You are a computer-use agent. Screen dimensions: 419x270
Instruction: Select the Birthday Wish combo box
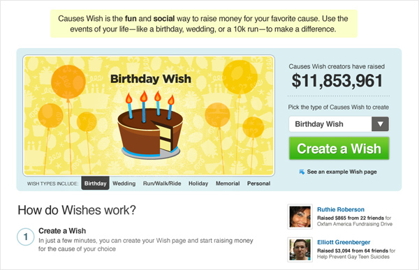point(339,124)
